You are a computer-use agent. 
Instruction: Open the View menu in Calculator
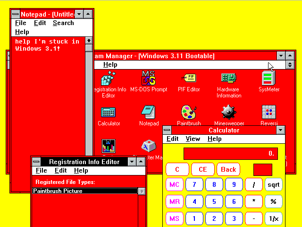coord(193,139)
